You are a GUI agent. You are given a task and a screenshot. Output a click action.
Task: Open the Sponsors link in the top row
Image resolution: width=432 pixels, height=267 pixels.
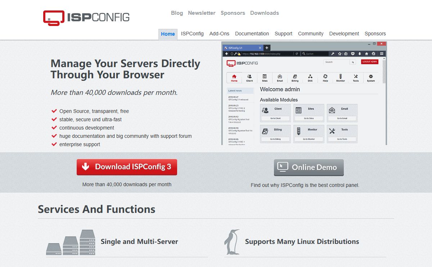[x=233, y=13]
